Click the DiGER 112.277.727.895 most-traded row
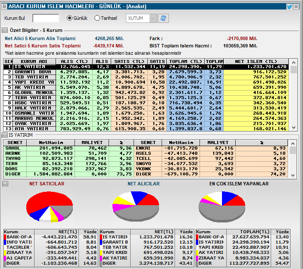This screenshot has width=303, height=269. pyautogui.click(x=243, y=263)
